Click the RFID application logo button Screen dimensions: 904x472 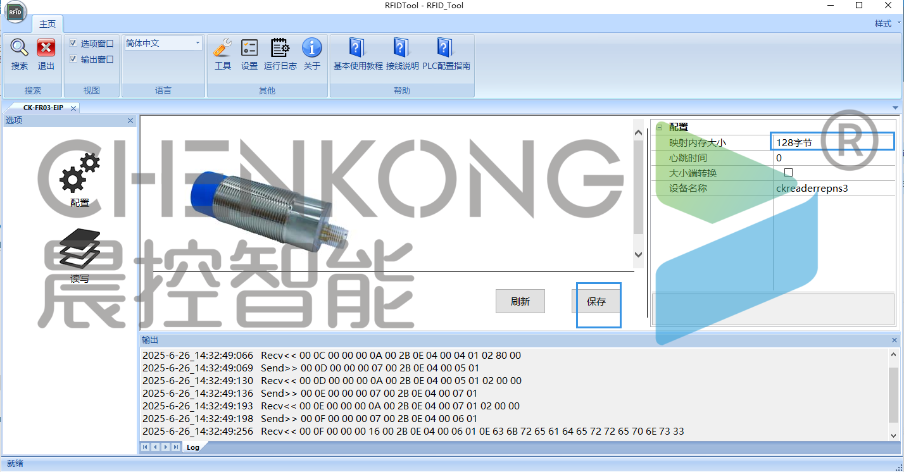(x=16, y=12)
